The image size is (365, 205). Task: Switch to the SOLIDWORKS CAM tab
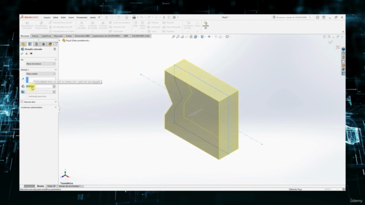pyautogui.click(x=141, y=36)
